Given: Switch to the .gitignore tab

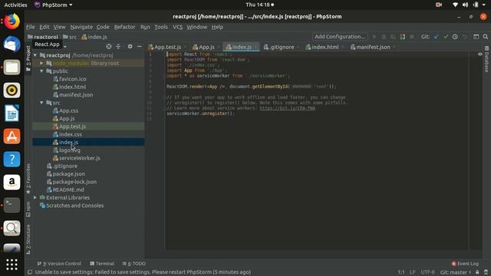Looking at the screenshot, I should 282,47.
